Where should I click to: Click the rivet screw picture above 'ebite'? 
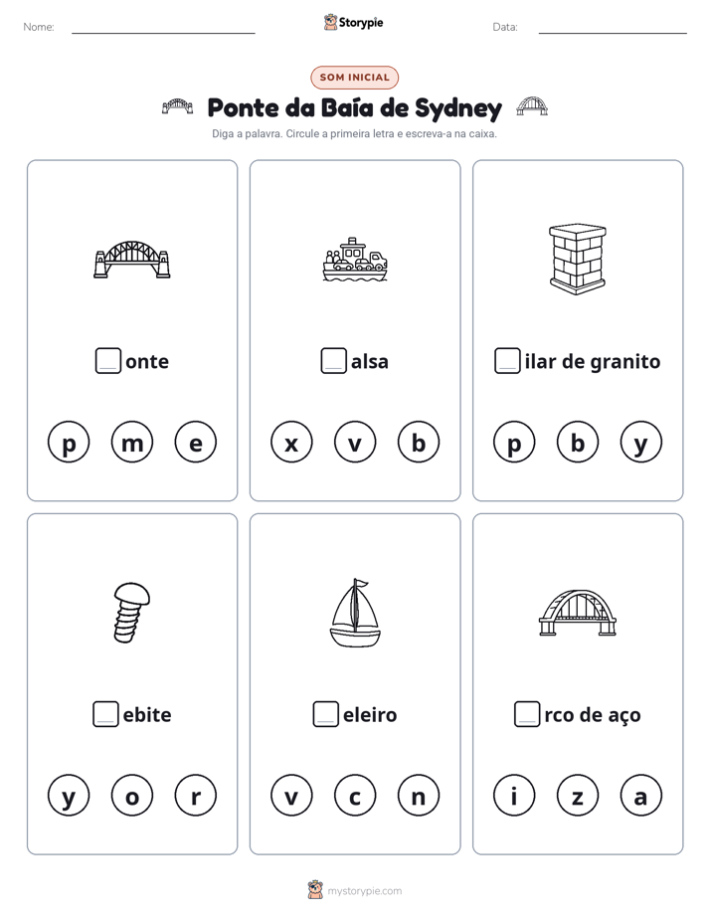pos(132,613)
